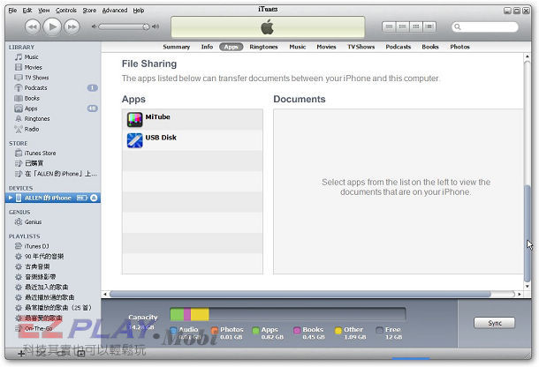Select Ringtones in the library sidebar
Image resolution: width=539 pixels, height=367 pixels.
53,119
